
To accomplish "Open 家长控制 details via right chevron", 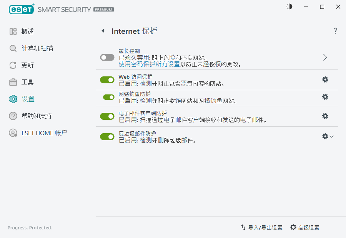I will 325,57.
